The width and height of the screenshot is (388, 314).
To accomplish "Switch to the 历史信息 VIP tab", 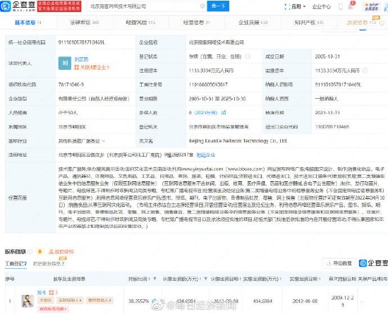I will pyautogui.click(x=362, y=23).
